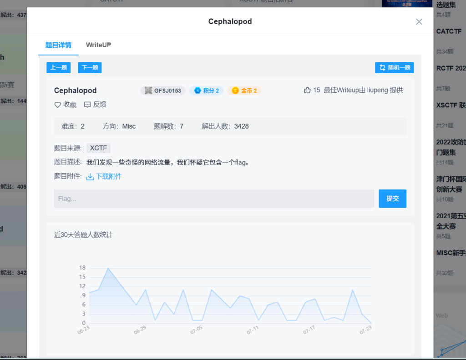
Task: Submit the flag with 提交 button
Action: pos(392,199)
